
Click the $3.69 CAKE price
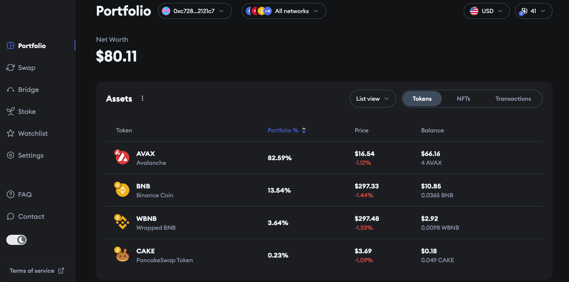pos(363,251)
